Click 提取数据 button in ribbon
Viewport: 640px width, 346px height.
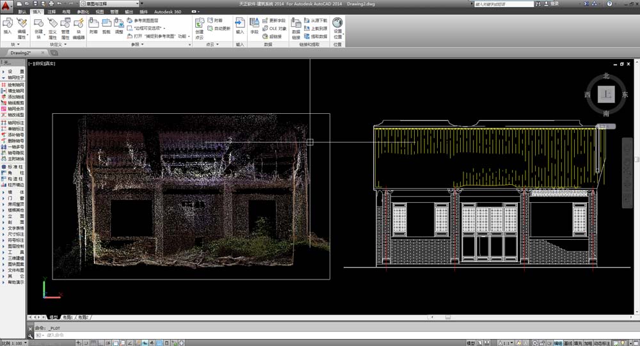[x=316, y=36]
